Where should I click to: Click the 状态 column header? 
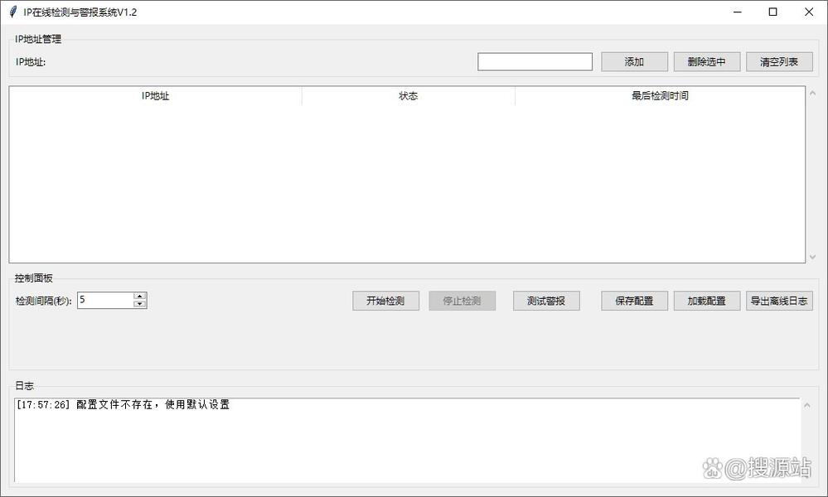click(409, 95)
